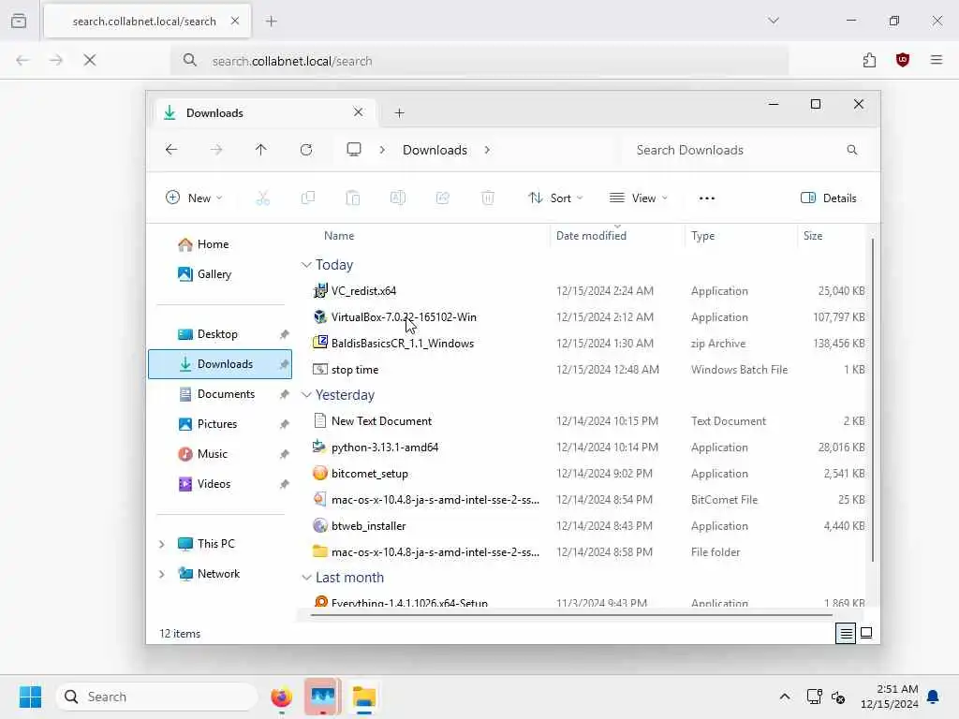Open the Firefox hamburger menu

coord(937,60)
